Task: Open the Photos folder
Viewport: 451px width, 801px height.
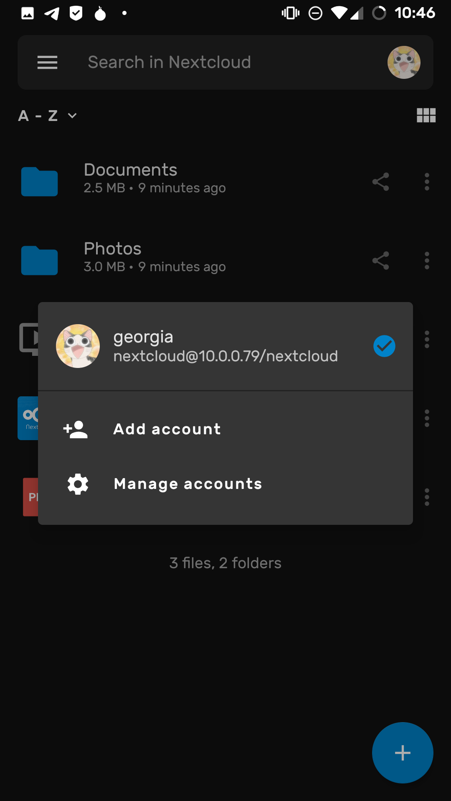Action: tap(113, 249)
